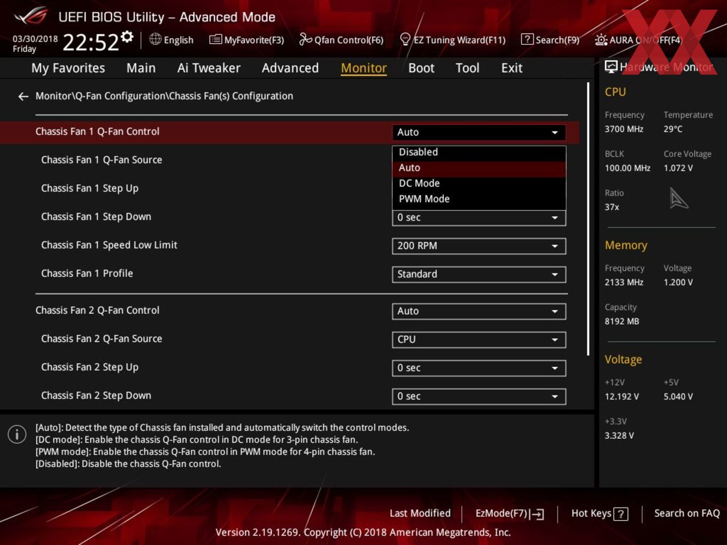Screen dimensions: 727x545
Task: Click +3.3V reading 3.328 V
Action: tap(619, 436)
